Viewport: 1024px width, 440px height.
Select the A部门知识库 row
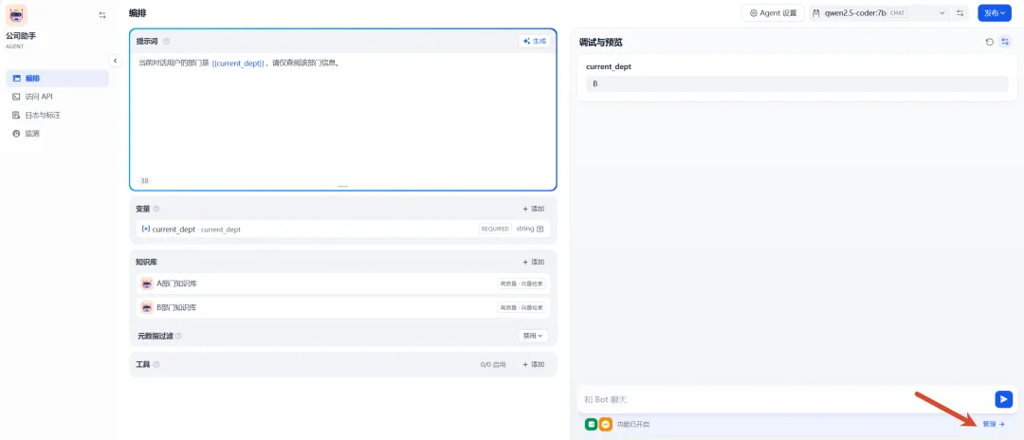click(343, 284)
